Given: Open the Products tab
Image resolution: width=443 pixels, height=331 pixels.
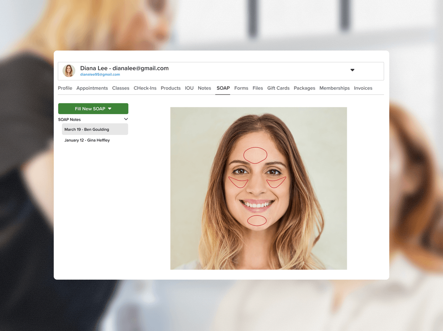Looking at the screenshot, I should click(x=171, y=88).
